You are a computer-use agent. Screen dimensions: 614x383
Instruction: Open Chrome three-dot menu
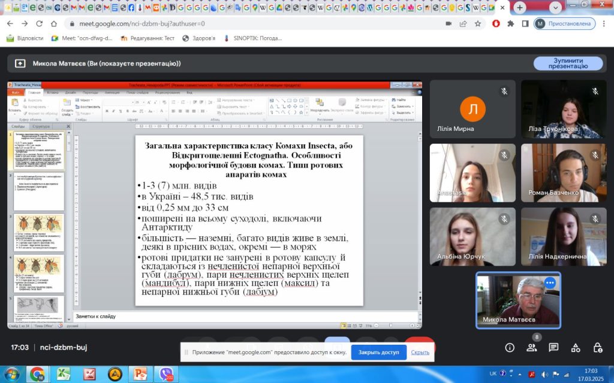[604, 23]
